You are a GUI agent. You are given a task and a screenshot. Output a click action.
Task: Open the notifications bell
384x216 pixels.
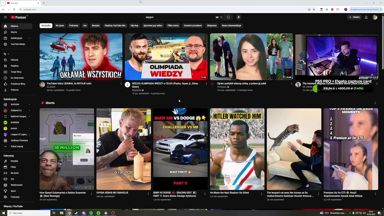(x=366, y=17)
